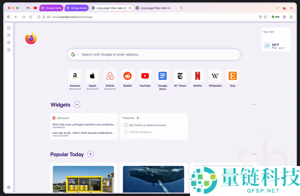
Task: Click the site security padlock icon
Action: click(44, 17)
